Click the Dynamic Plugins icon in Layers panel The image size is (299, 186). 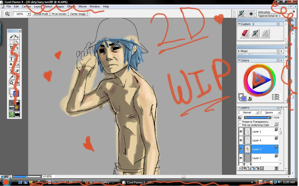(x=245, y=168)
